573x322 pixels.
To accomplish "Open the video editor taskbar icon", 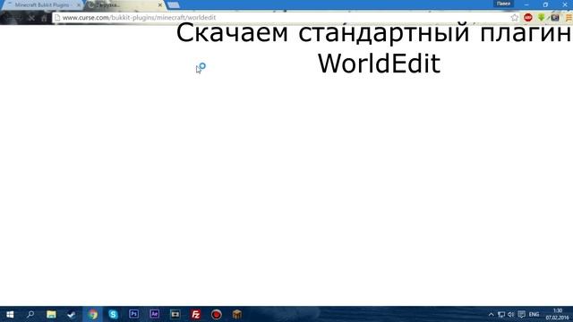I will tap(175, 314).
